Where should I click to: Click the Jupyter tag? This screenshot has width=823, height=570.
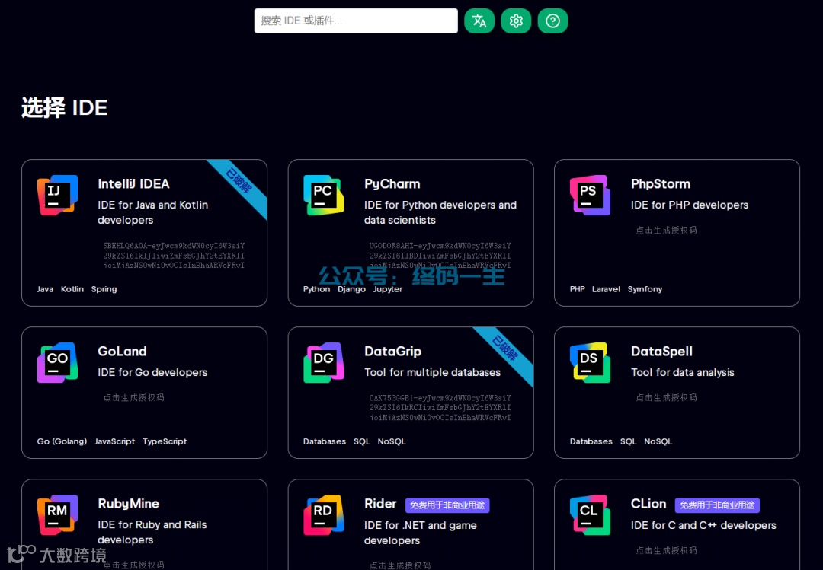tap(388, 289)
